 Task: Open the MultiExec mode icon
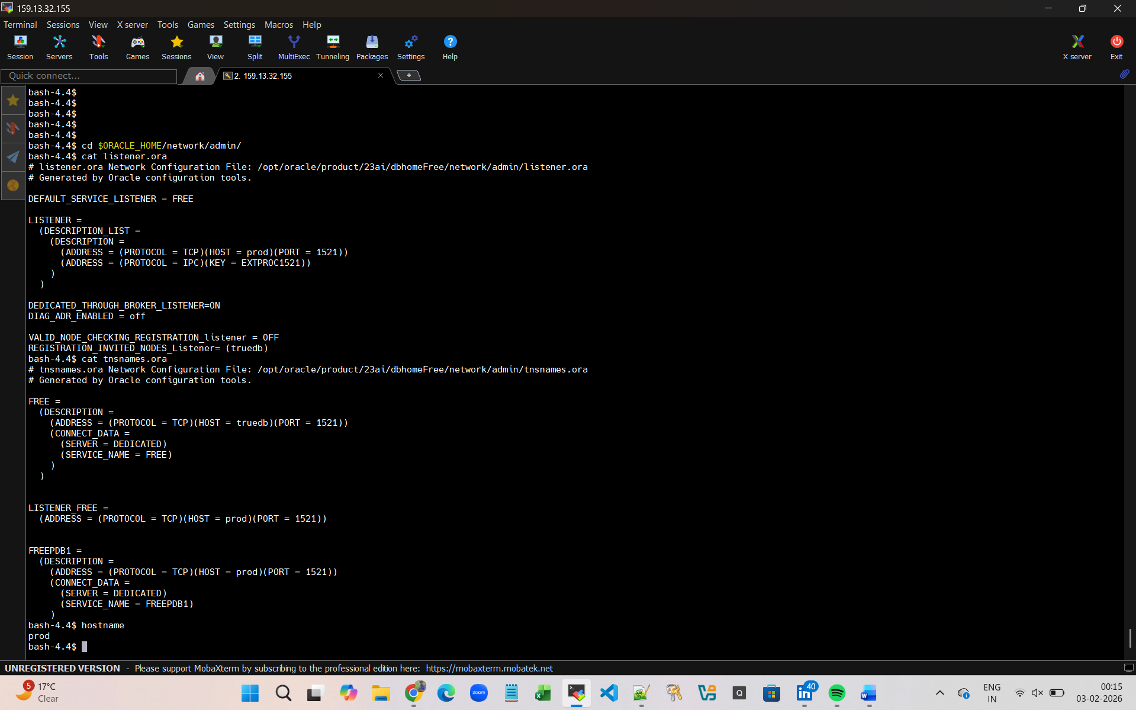click(294, 47)
